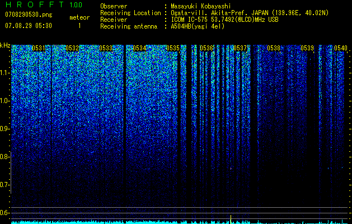Click the 0532 time marker
352x224 pixels.
72,48
